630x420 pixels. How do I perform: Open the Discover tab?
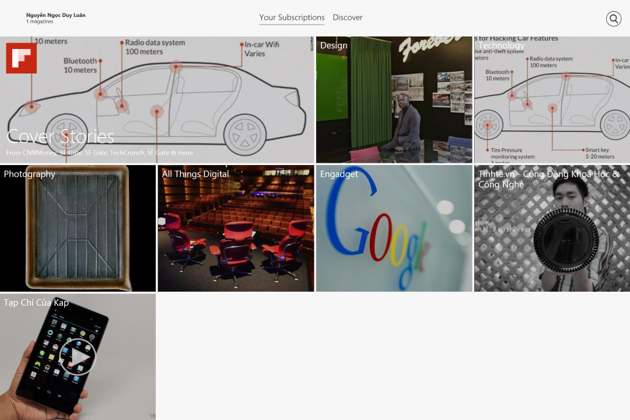[x=348, y=17]
